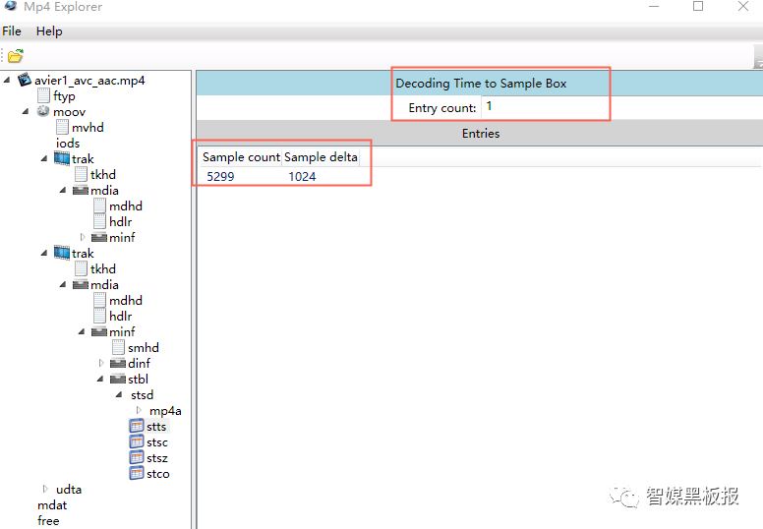Collapse the second trak node
This screenshot has width=763, height=529.
(x=44, y=253)
